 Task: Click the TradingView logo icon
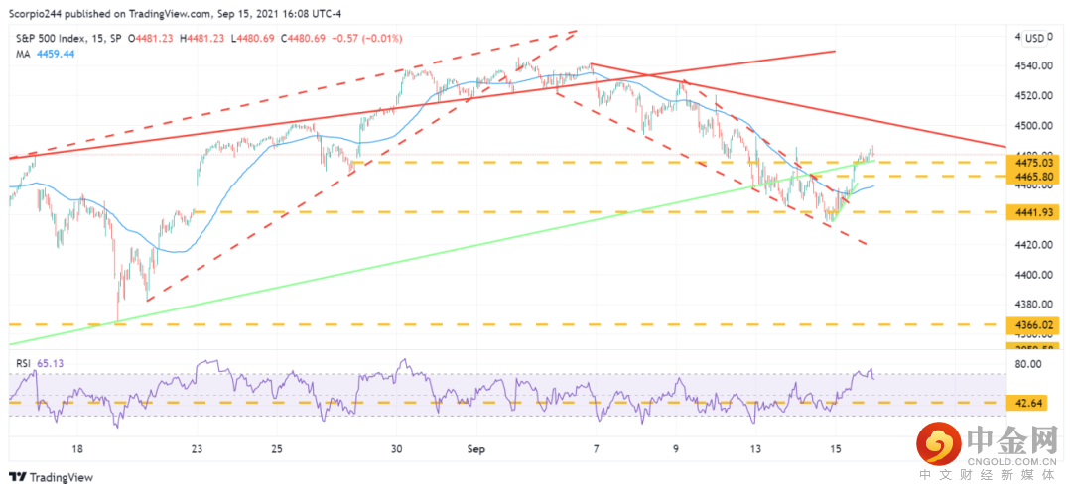tap(16, 476)
